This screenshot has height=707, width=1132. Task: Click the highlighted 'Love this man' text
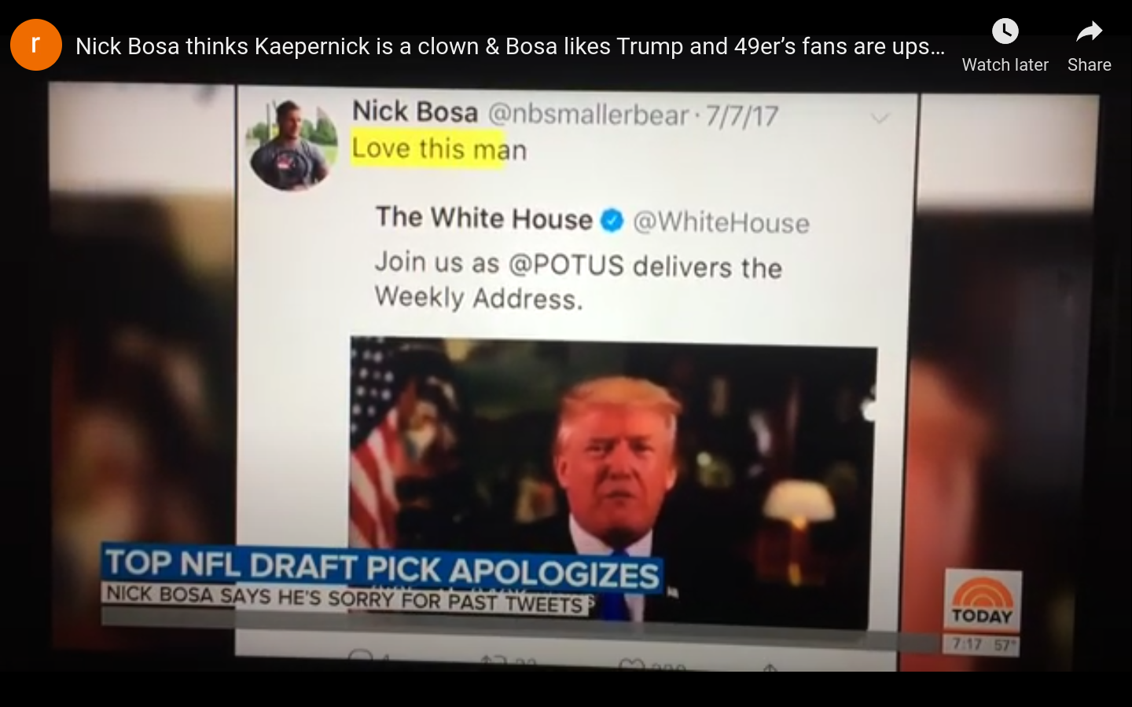click(439, 148)
